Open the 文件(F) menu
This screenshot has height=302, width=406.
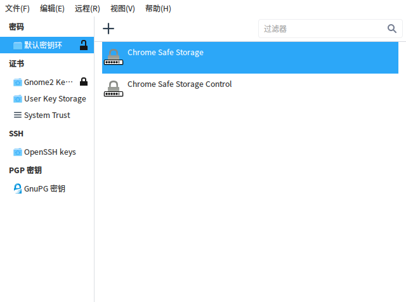click(x=17, y=8)
